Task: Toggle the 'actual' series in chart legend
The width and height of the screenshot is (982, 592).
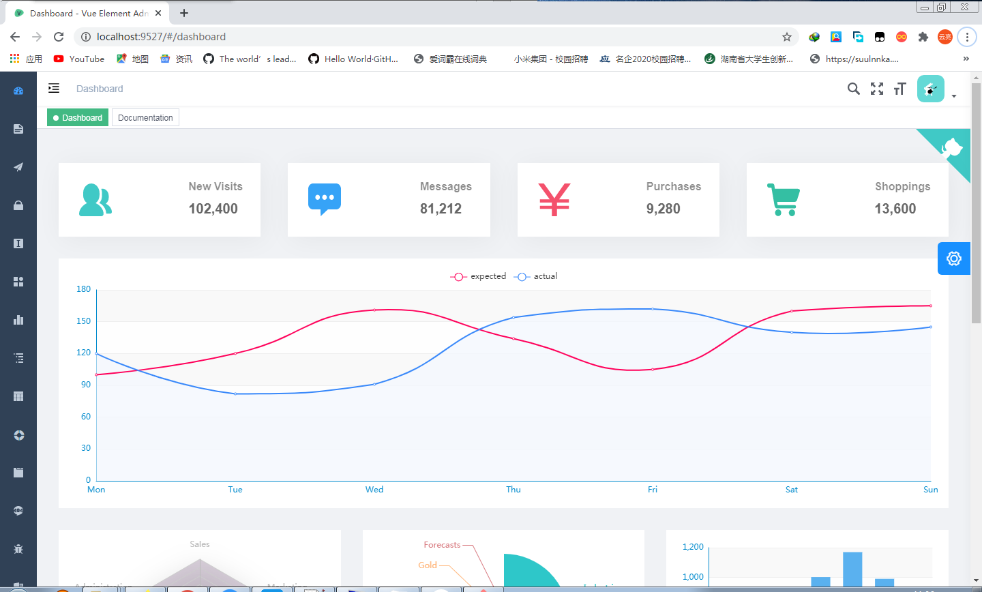Action: (x=536, y=276)
